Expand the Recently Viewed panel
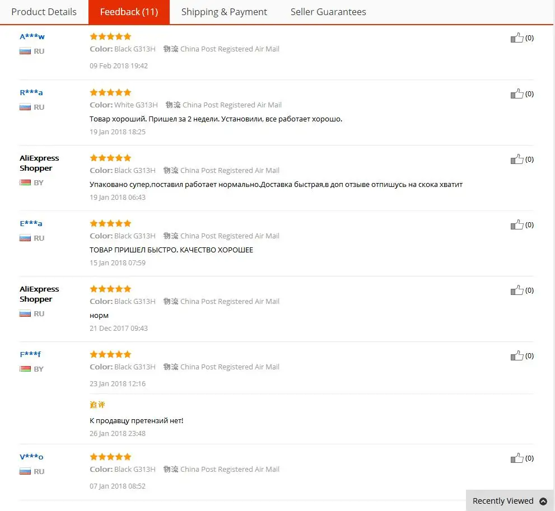555x511 pixels. click(510, 501)
